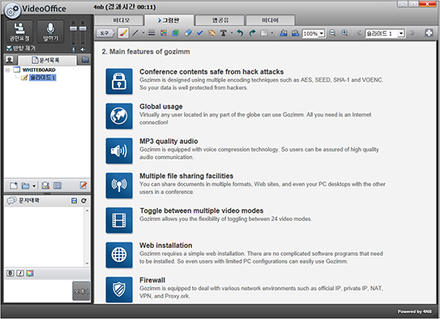Mute the microphone icon below slider
The width and height of the screenshot is (440, 319).
point(73,49)
